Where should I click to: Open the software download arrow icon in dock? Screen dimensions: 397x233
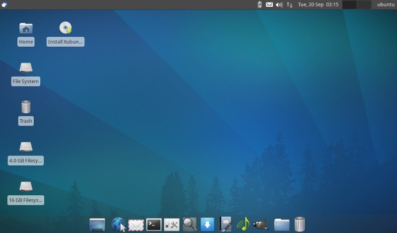coord(207,225)
